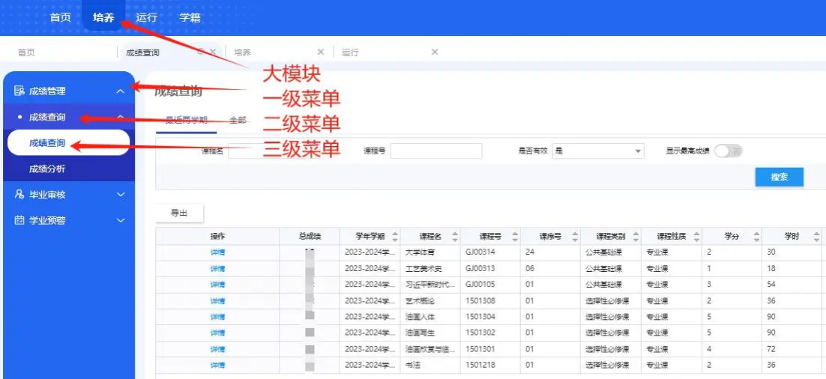Sort by 学年学期 column sort icon

pos(395,237)
